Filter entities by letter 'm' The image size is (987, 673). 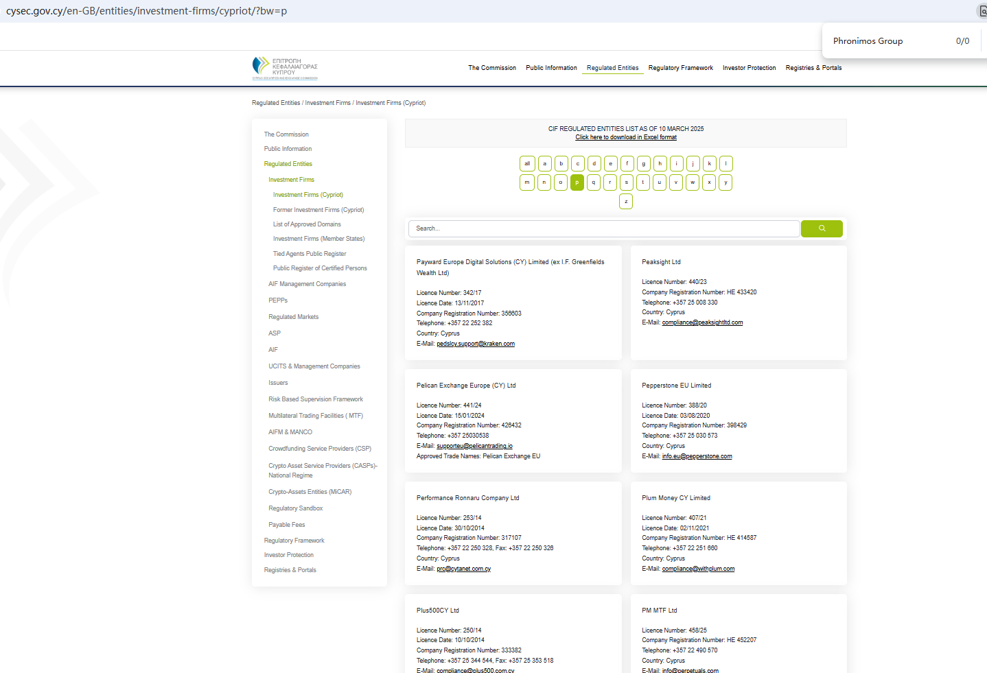(527, 182)
